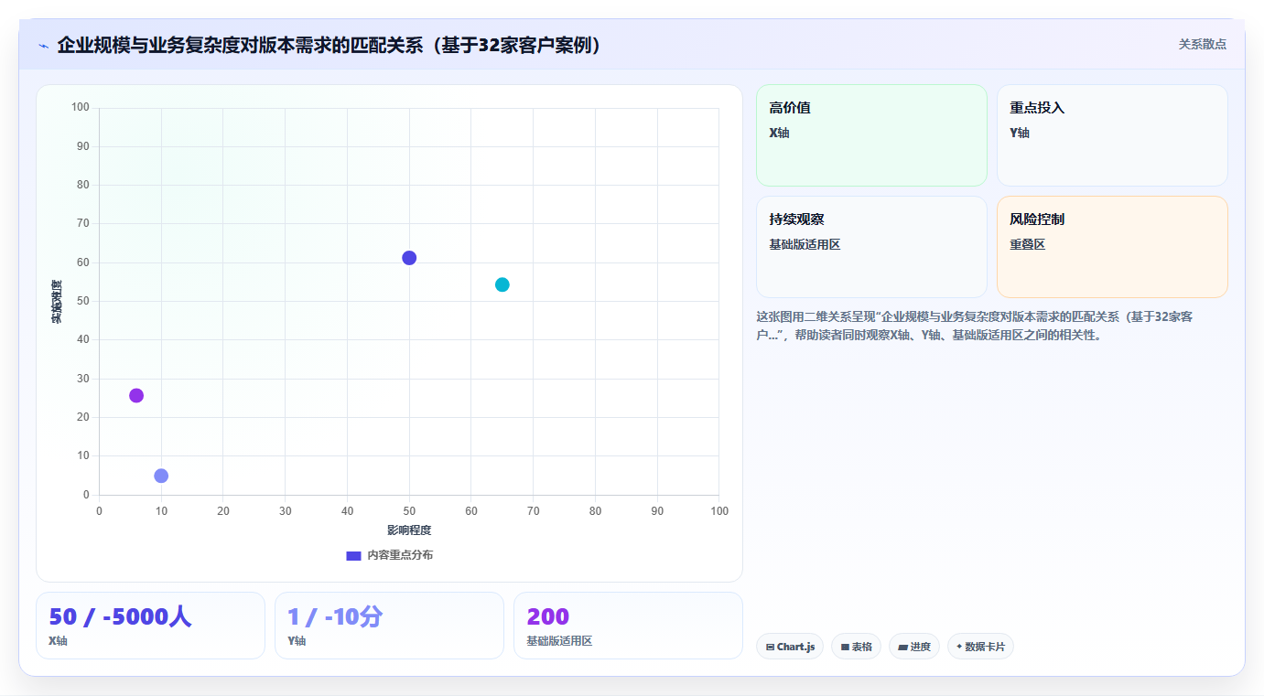Click the 进度 chip icon
Image resolution: width=1264 pixels, height=696 pixels.
click(x=902, y=648)
